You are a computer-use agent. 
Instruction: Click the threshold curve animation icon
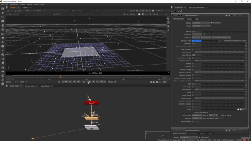246,43
